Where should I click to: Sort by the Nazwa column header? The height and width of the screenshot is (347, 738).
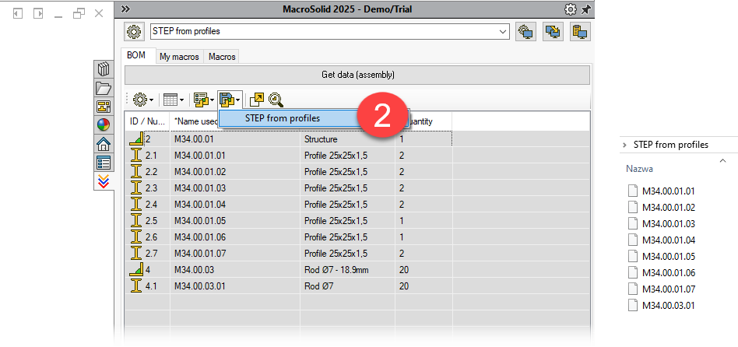(639, 168)
